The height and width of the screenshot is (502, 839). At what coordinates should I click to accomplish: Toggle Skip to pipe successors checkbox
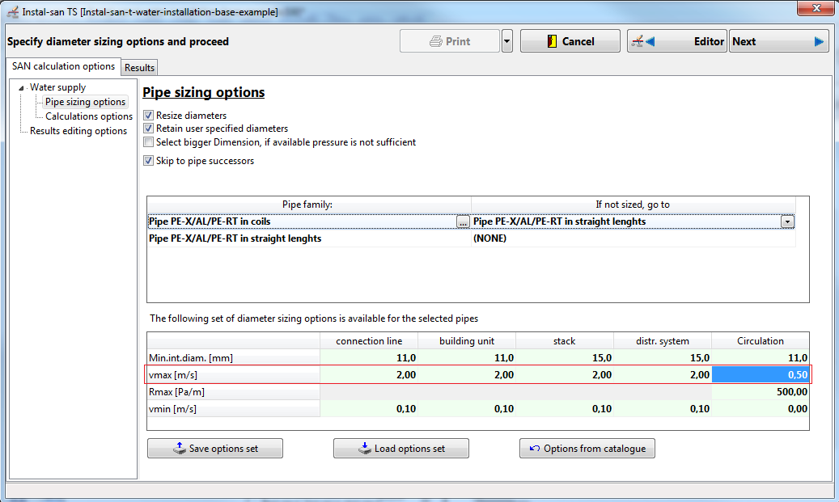[148, 160]
